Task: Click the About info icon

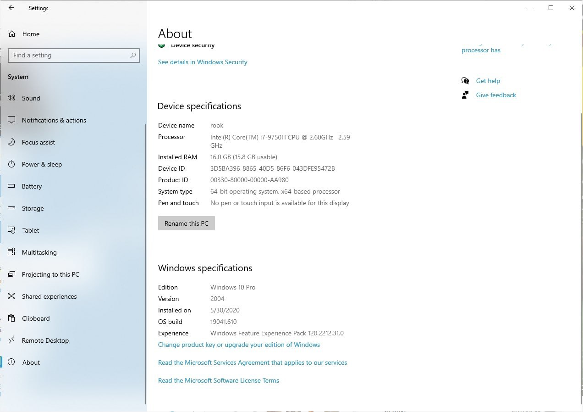Action: click(x=12, y=362)
